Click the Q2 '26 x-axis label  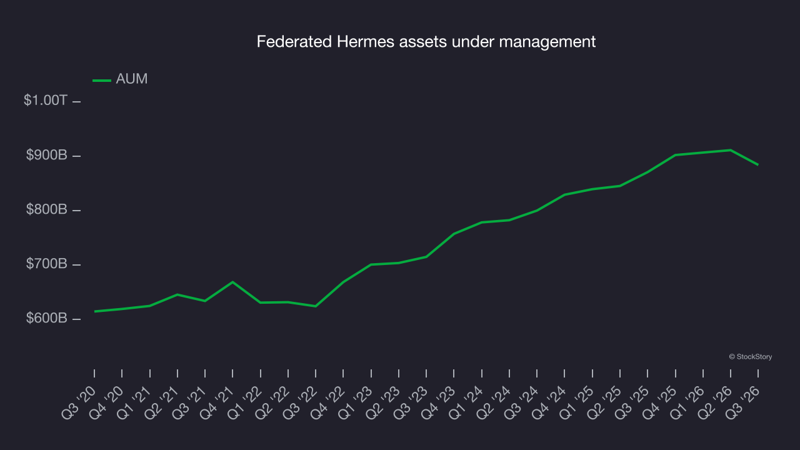point(715,402)
